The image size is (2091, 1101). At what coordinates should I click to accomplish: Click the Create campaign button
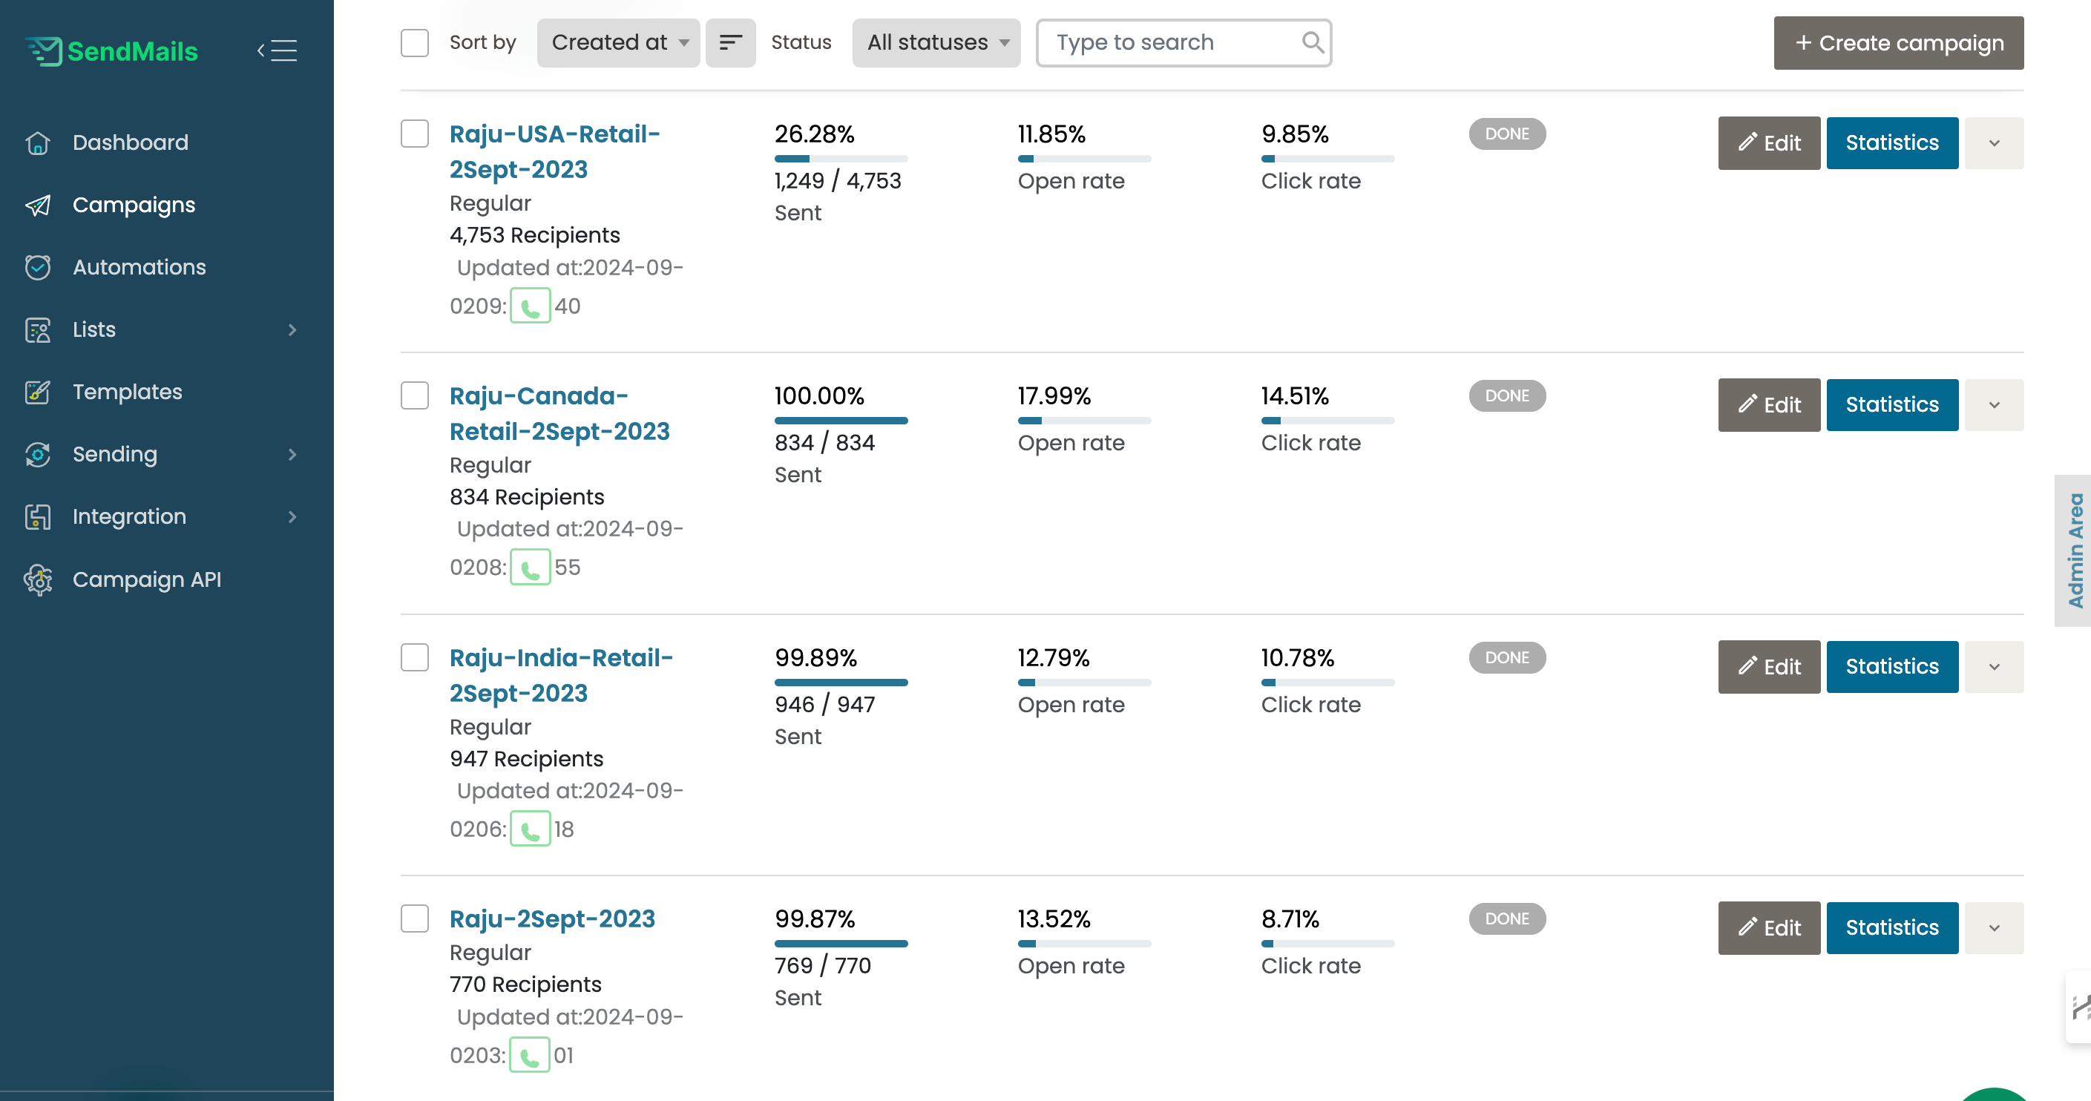pos(1898,42)
